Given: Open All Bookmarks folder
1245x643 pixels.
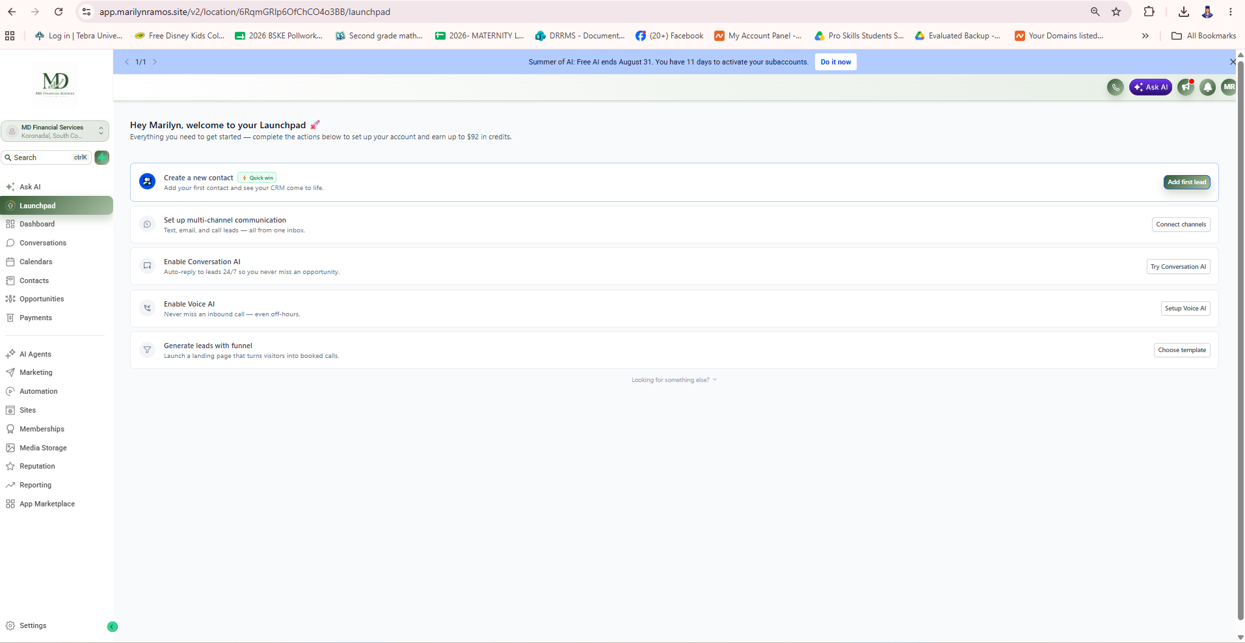Looking at the screenshot, I should [1204, 36].
